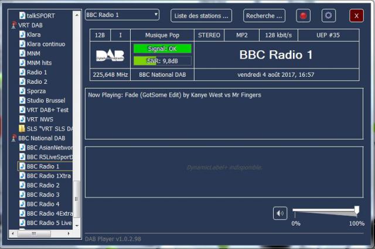
Task: Click the vertical scrollbar thumb
Action: [x=77, y=199]
